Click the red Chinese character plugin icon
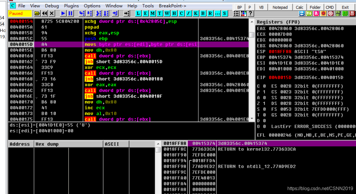The height and width of the screenshot is (194, 356). click(x=352, y=13)
